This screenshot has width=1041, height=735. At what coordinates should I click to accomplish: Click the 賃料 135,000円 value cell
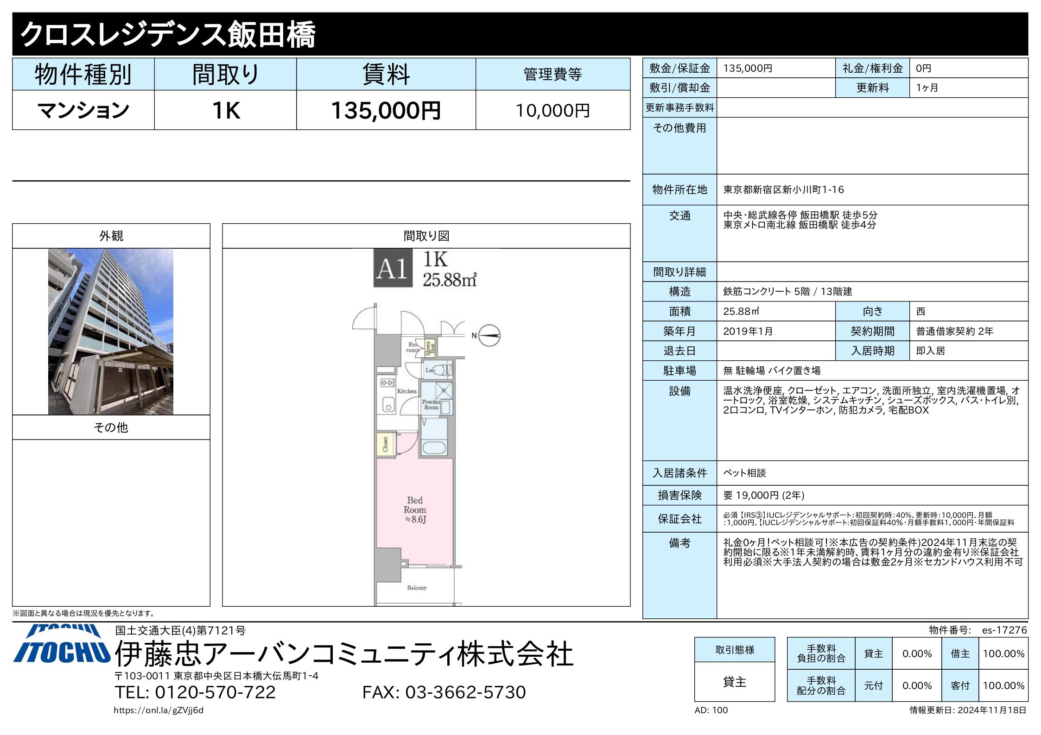coord(386,110)
